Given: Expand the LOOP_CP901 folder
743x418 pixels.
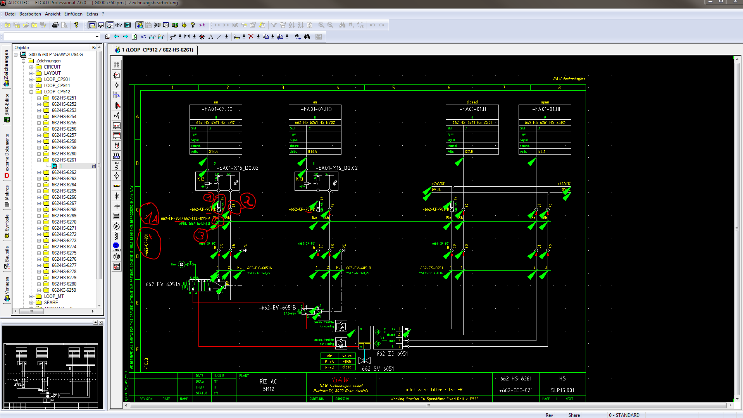Looking at the screenshot, I should (31, 79).
